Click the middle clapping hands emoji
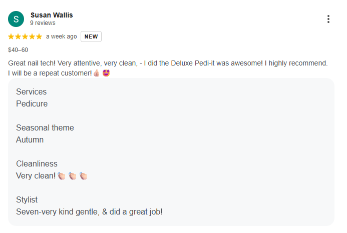 coord(73,176)
